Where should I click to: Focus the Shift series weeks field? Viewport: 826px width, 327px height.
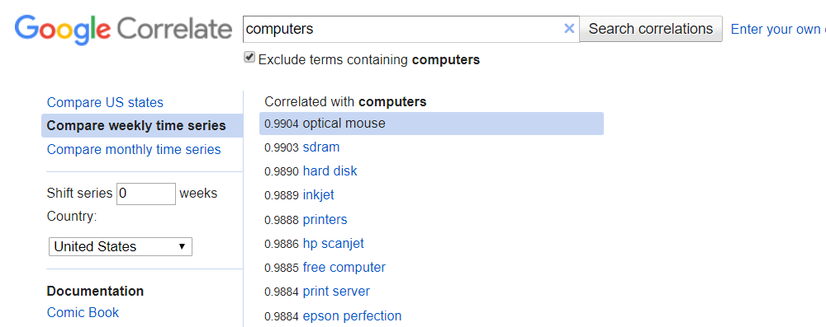point(146,194)
